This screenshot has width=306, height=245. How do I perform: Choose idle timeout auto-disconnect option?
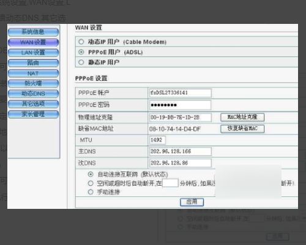pos(91,183)
